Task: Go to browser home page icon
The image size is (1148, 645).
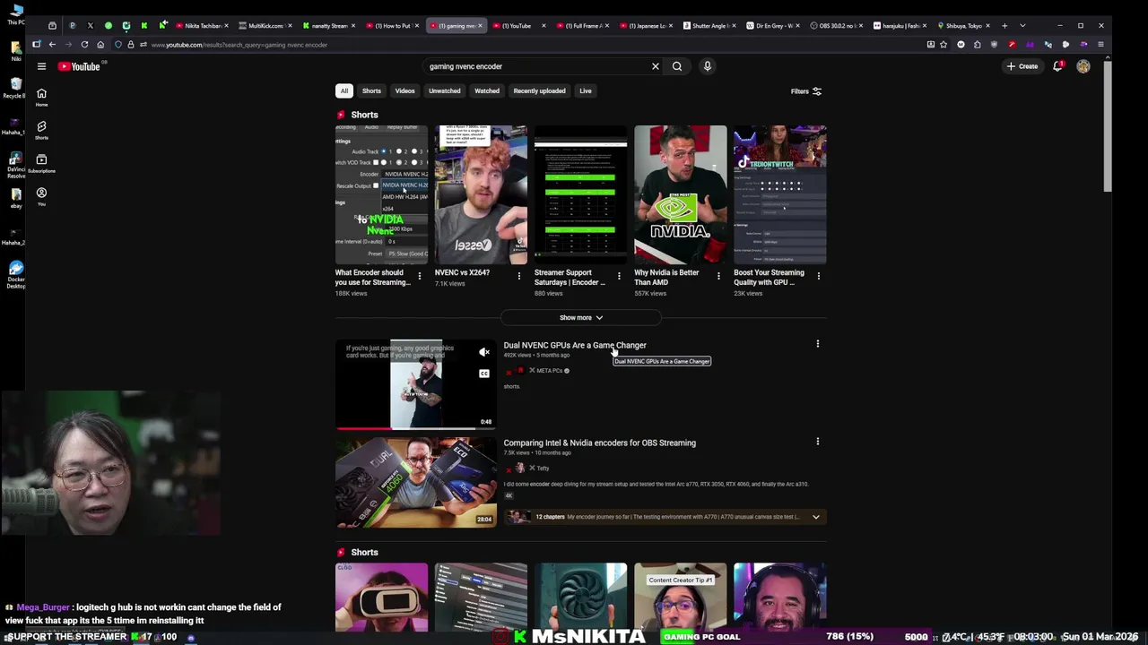Action: (100, 44)
